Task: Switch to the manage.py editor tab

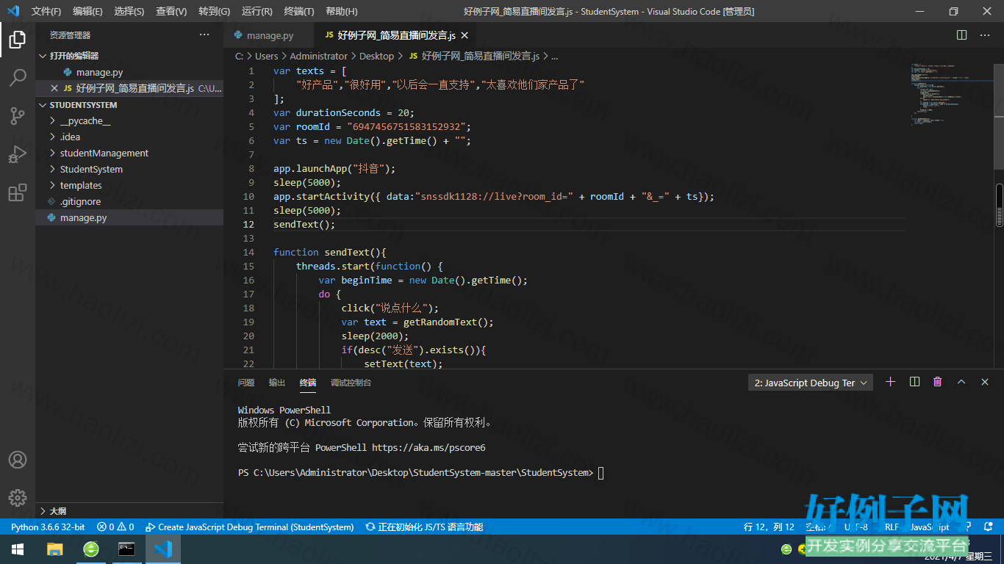Action: coord(269,35)
